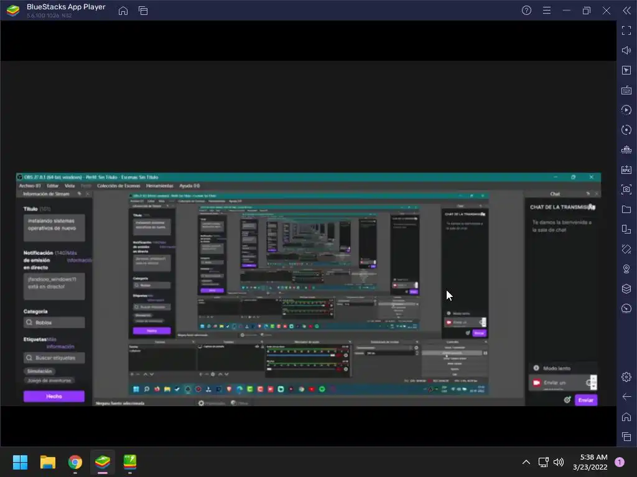Open File Explorer from taskbar
637x477 pixels.
pos(48,462)
